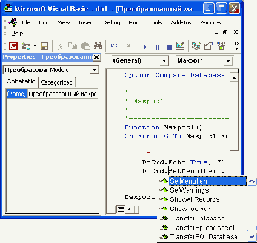Image resolution: width=257 pixels, height=243 pixels.
Task: Click the Break pause button
Action: tap(157, 47)
